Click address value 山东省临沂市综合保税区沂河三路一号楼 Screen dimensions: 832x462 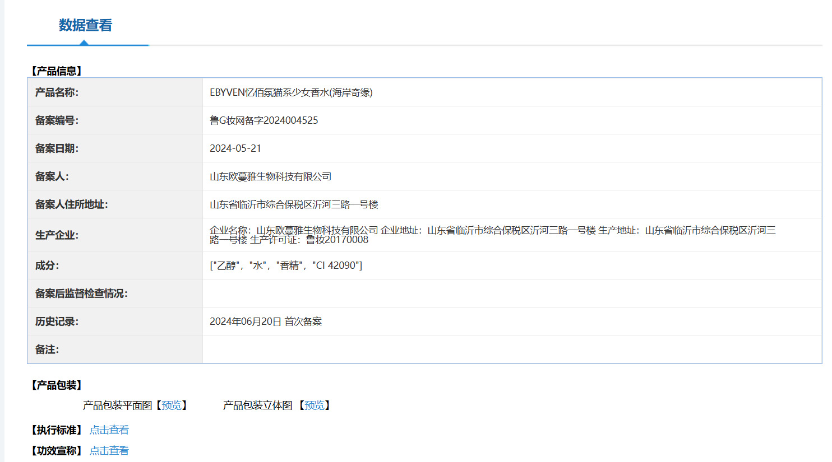click(294, 204)
